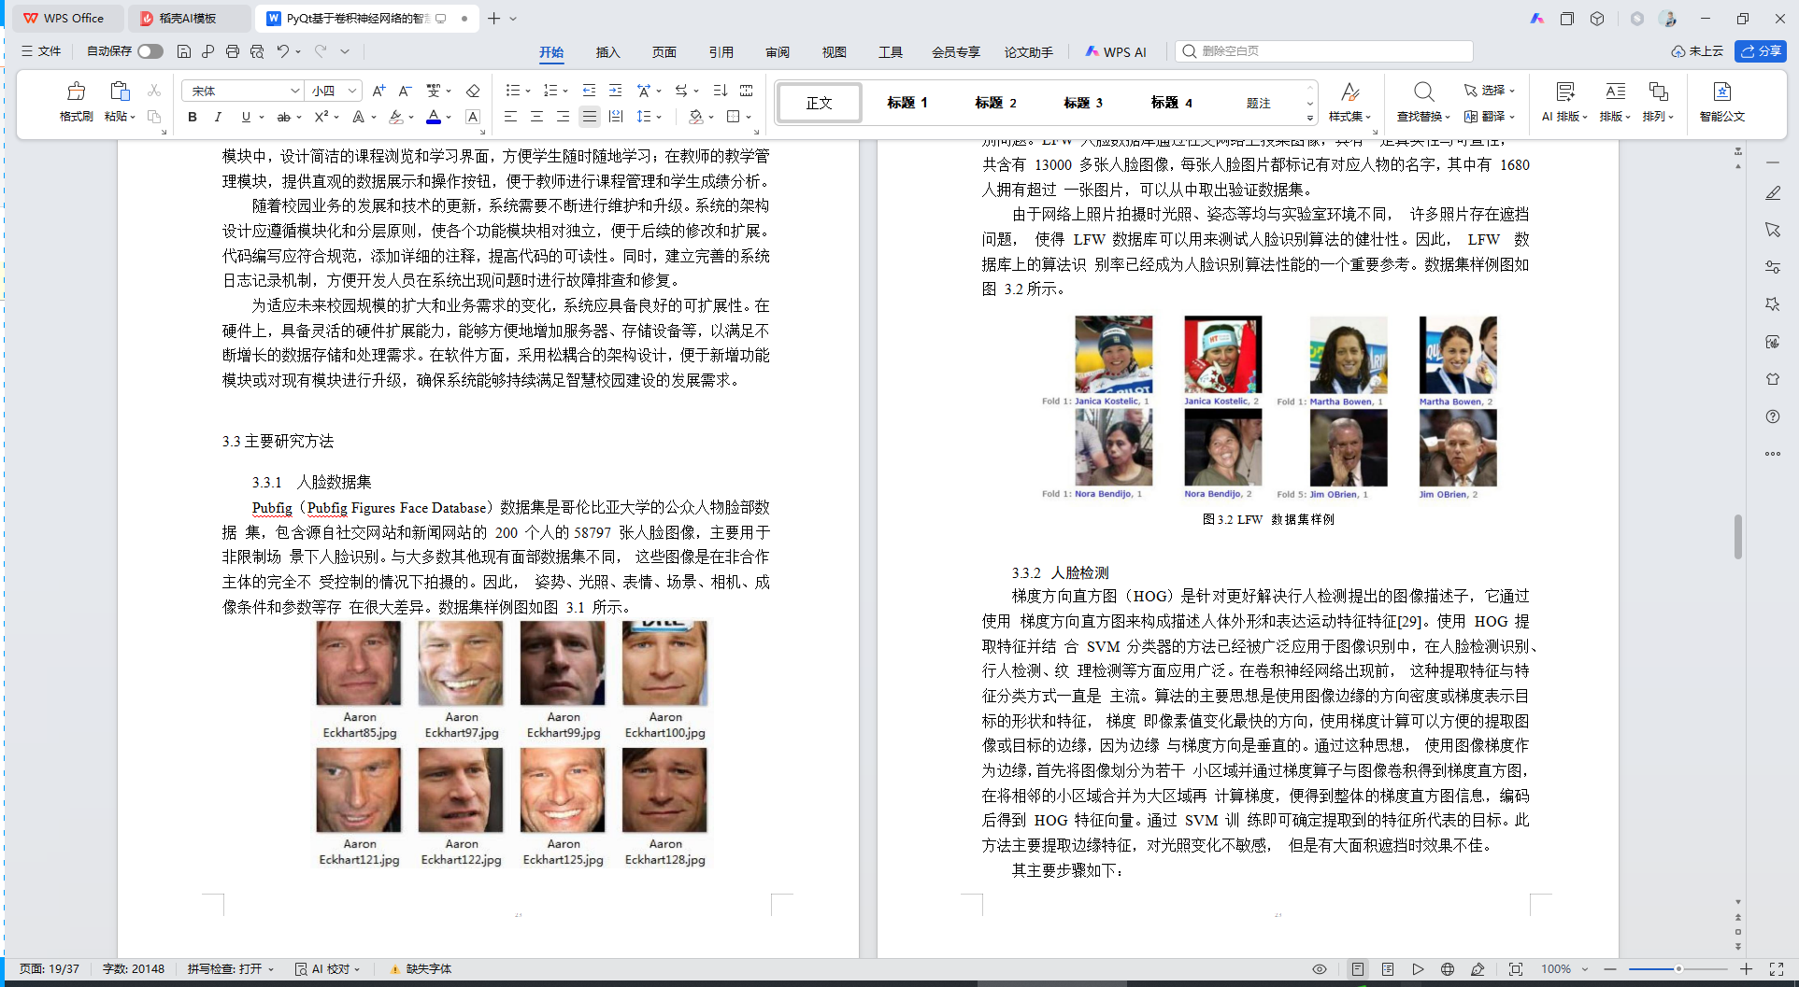Screen dimensions: 1799x987
Task: Click the zoom slider handle
Action: click(1678, 969)
